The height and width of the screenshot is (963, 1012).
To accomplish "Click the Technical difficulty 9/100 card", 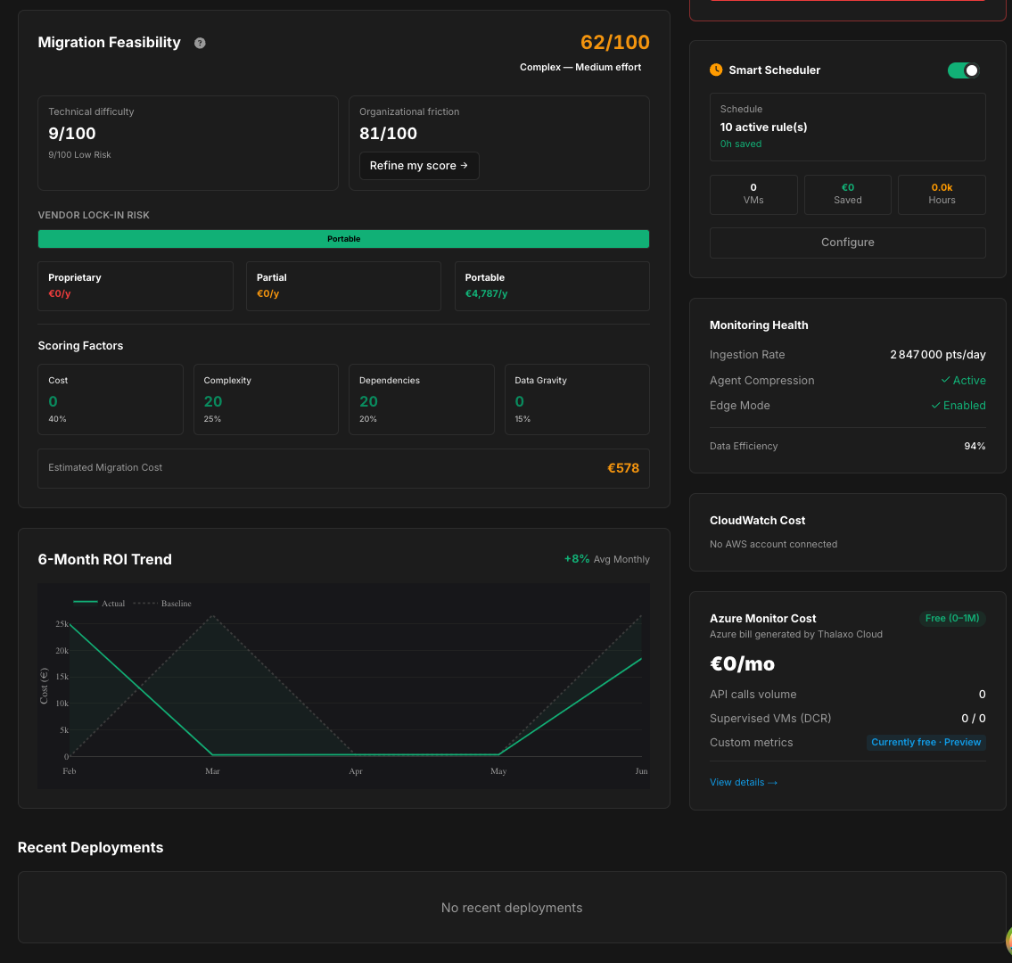I will pyautogui.click(x=188, y=144).
